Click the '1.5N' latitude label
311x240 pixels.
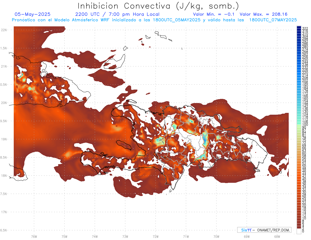pos(4,48)
